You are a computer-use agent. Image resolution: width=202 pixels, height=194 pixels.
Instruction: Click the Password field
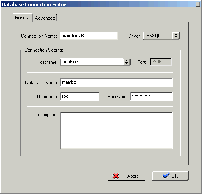point(151,97)
